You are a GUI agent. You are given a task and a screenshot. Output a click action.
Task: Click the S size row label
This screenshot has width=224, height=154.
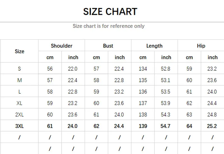[x=19, y=69]
